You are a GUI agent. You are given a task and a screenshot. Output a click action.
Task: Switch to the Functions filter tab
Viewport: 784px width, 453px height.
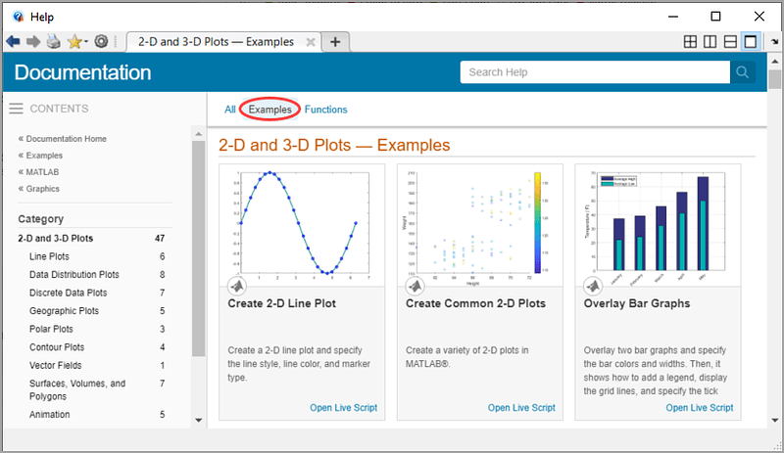325,110
